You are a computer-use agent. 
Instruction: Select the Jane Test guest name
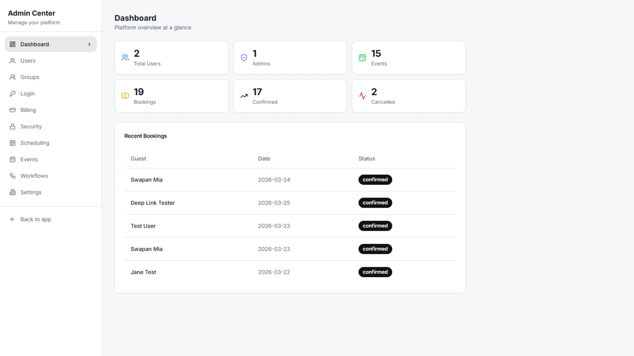pyautogui.click(x=143, y=272)
